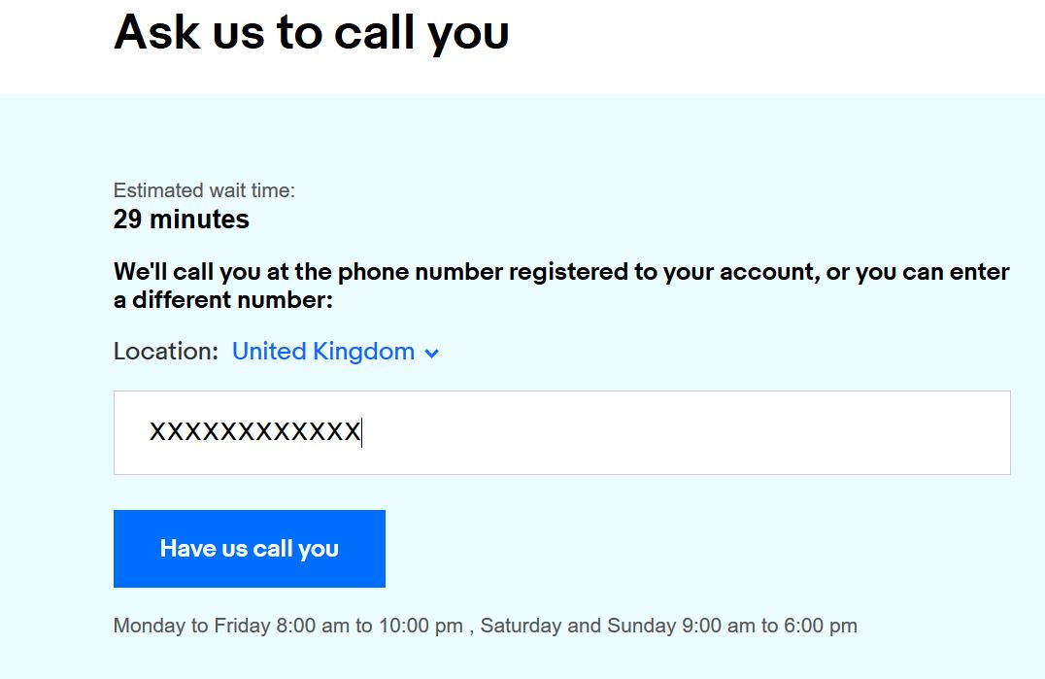1045x679 pixels.
Task: Click the Saturday and Sunday hours text
Action: click(x=668, y=626)
